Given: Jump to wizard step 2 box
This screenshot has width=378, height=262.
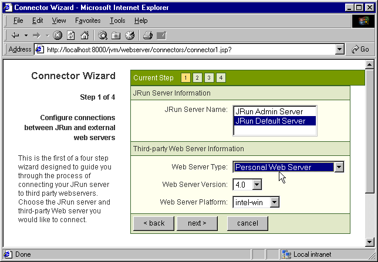Looking at the screenshot, I should click(x=197, y=78).
